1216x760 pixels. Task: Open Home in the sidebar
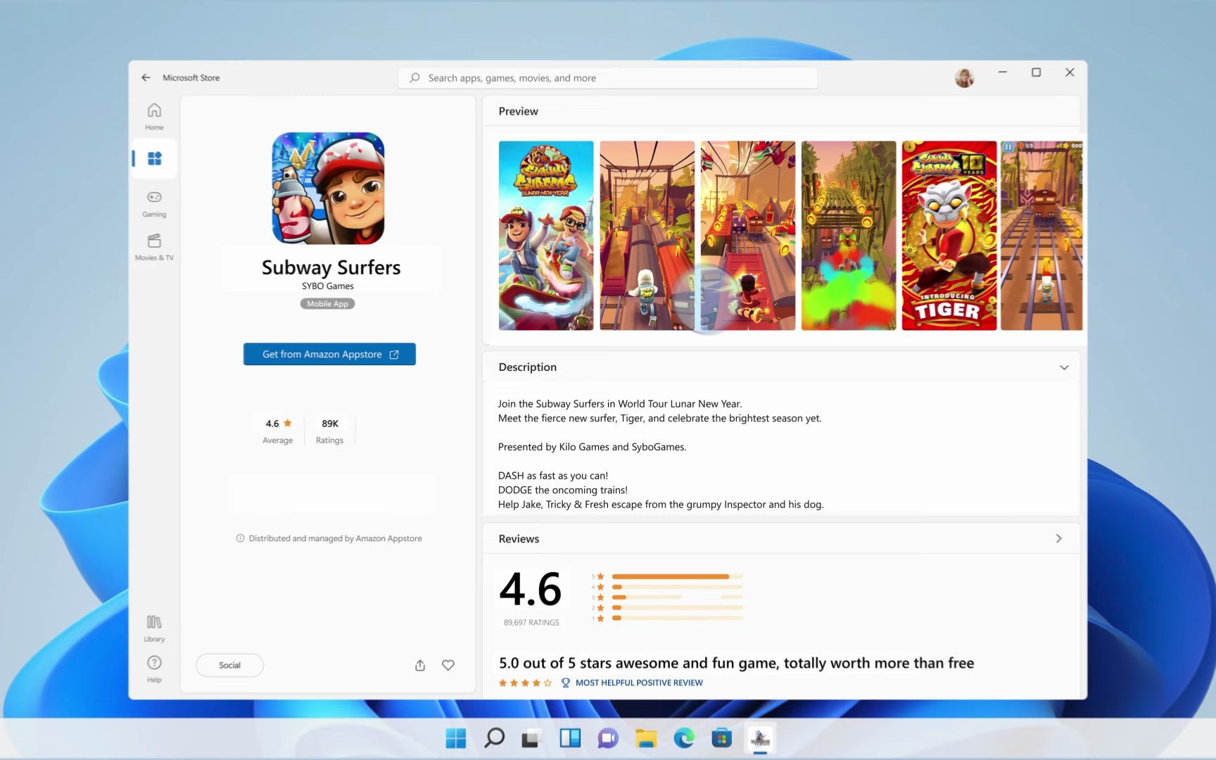pyautogui.click(x=154, y=116)
